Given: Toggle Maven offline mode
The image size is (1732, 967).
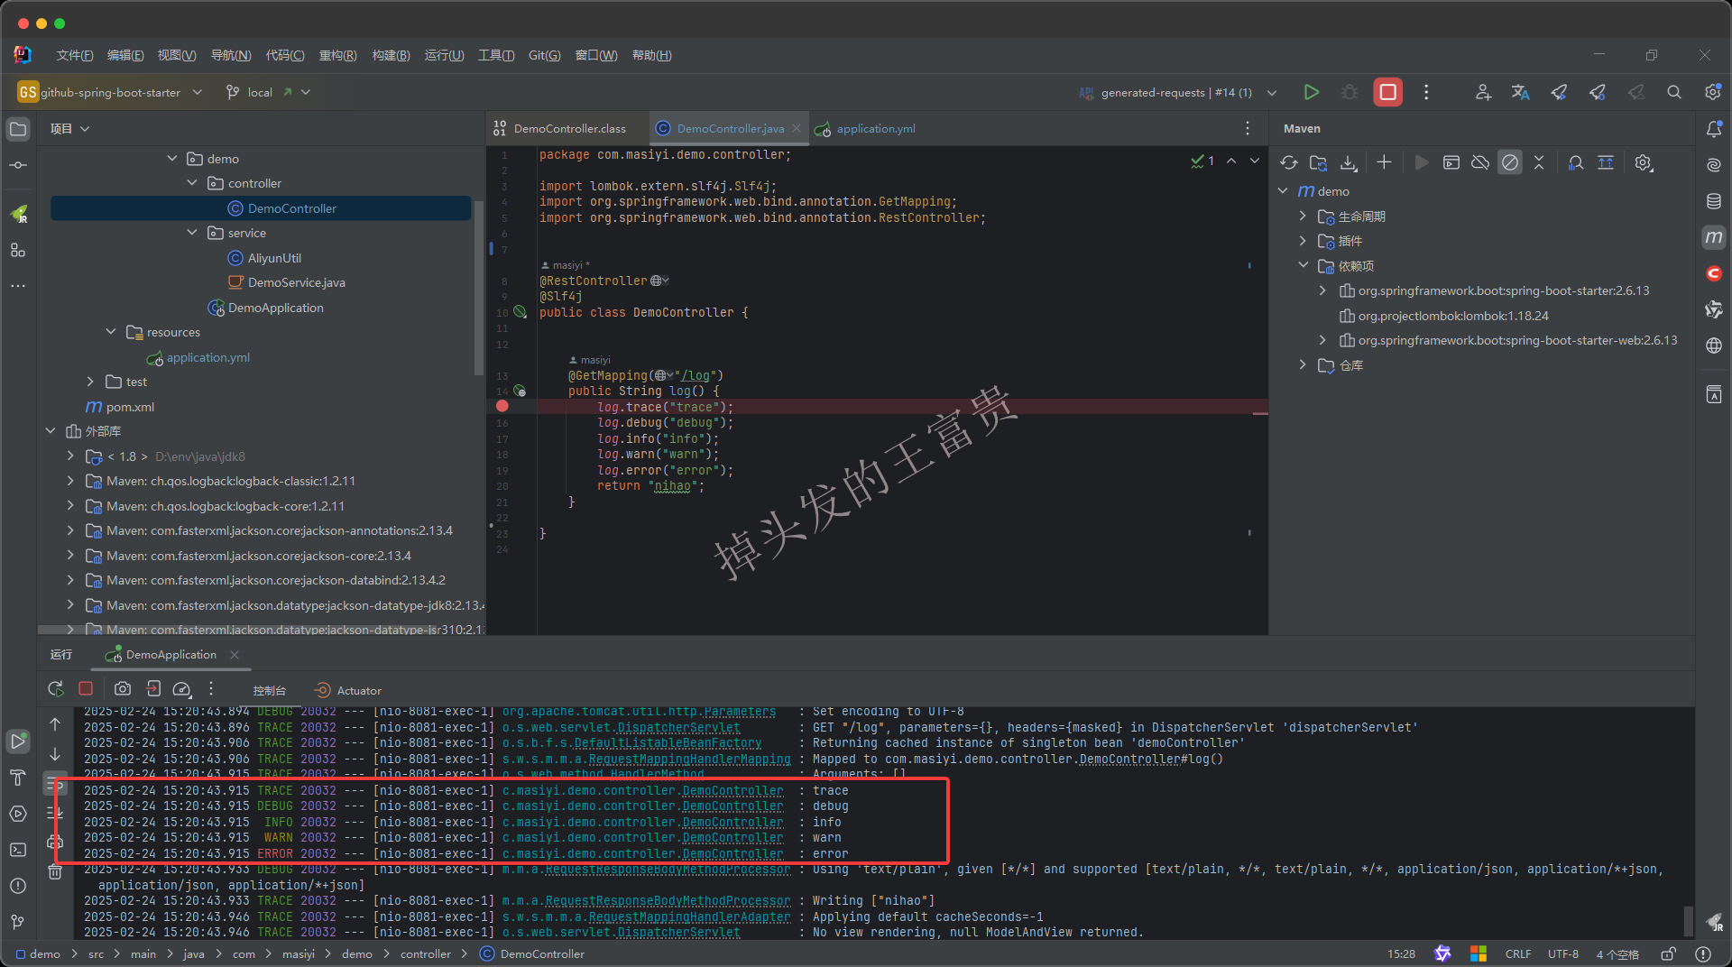Looking at the screenshot, I should [x=1480, y=162].
